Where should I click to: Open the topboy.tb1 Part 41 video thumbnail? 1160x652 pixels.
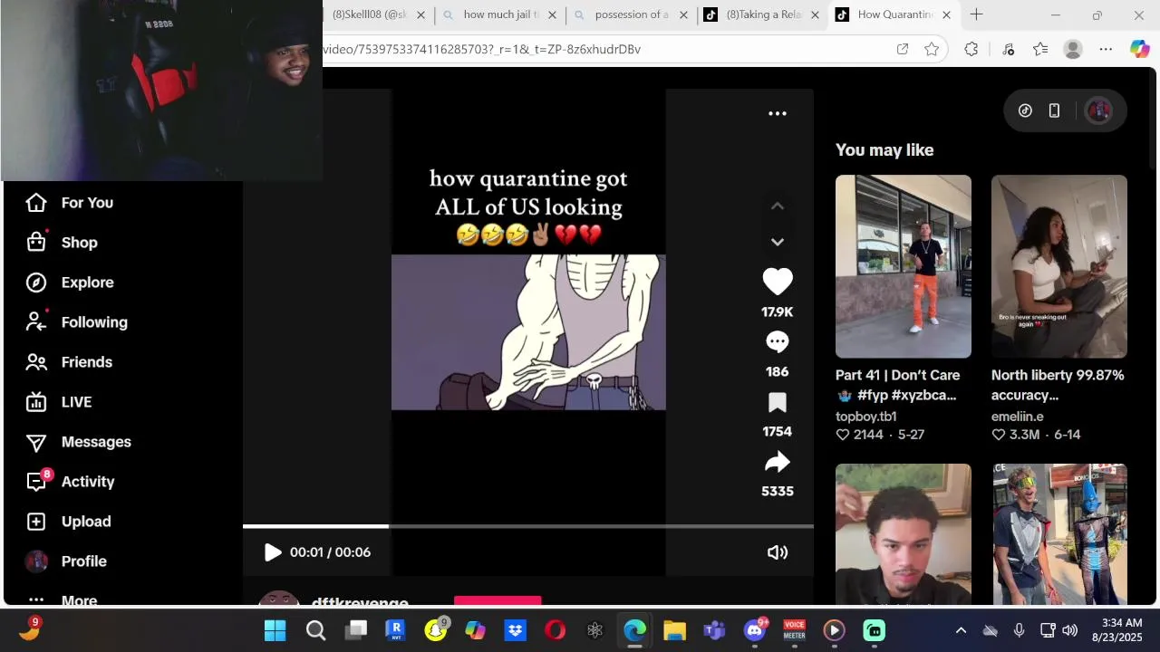tap(904, 266)
